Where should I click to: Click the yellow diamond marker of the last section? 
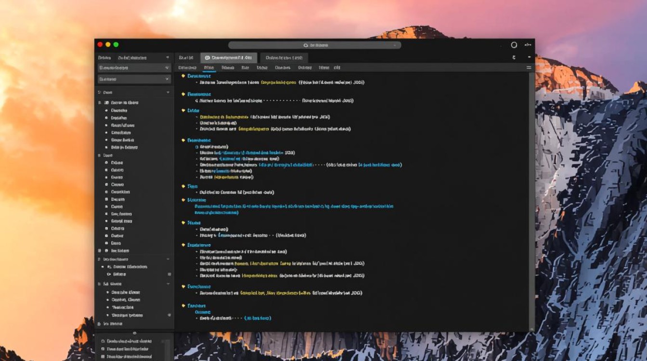[183, 306]
